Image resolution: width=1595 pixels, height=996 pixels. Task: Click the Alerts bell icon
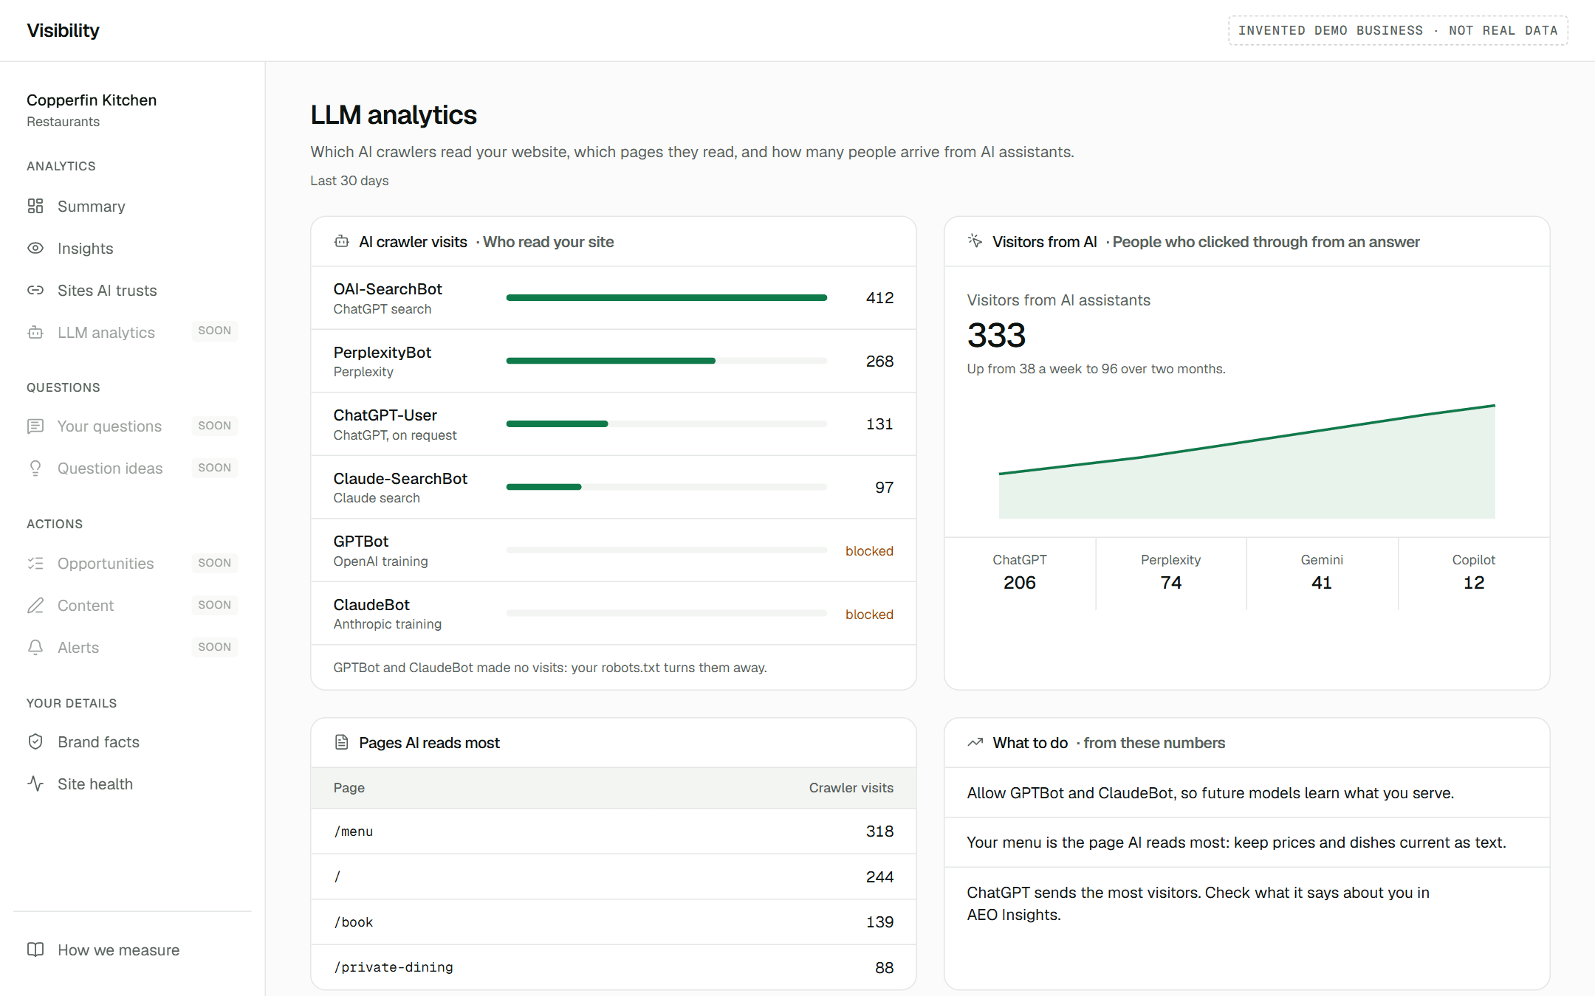(35, 647)
